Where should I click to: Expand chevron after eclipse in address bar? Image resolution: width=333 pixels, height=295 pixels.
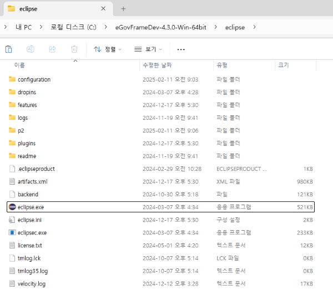click(255, 27)
